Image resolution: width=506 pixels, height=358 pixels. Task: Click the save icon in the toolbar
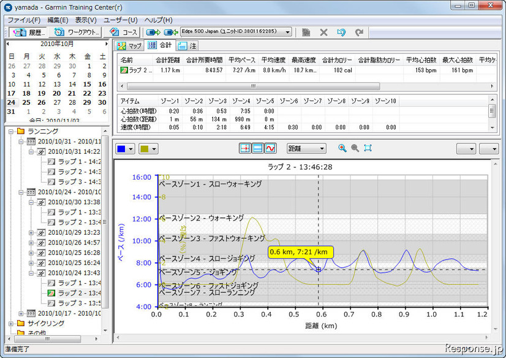(306, 32)
